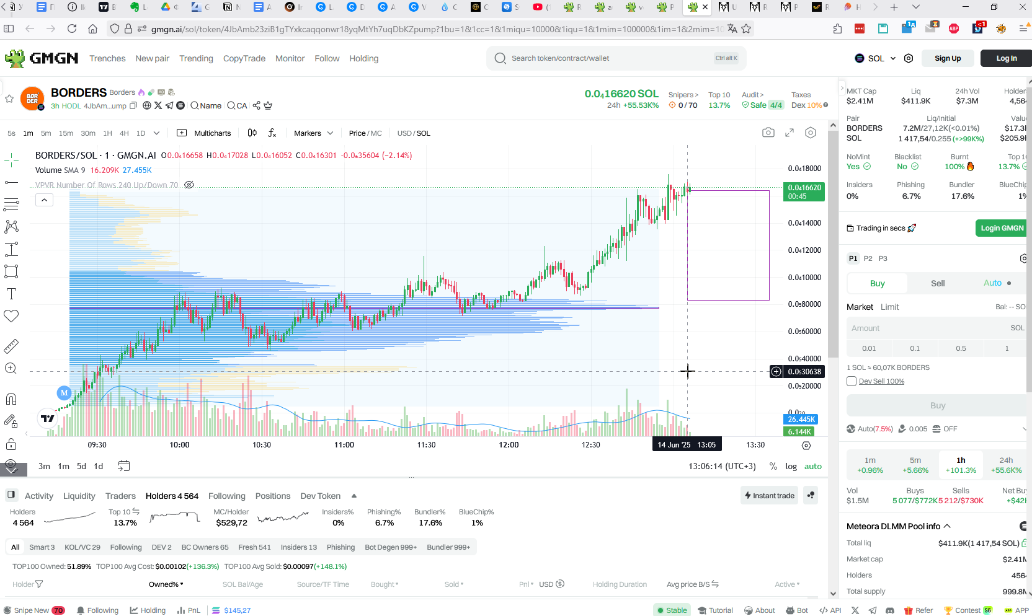Select the trend line drawing tool
The width and height of the screenshot is (1032, 616).
[x=11, y=182]
